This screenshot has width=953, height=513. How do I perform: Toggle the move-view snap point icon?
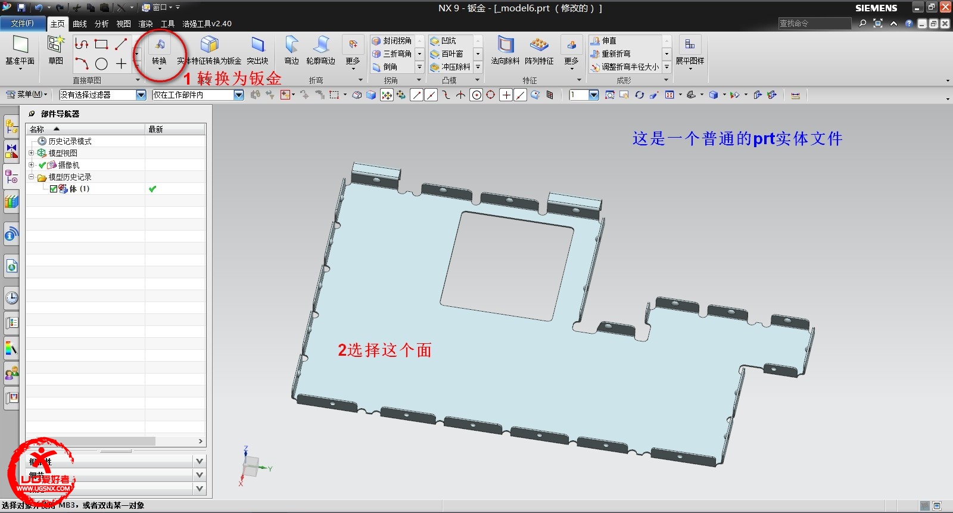[387, 95]
